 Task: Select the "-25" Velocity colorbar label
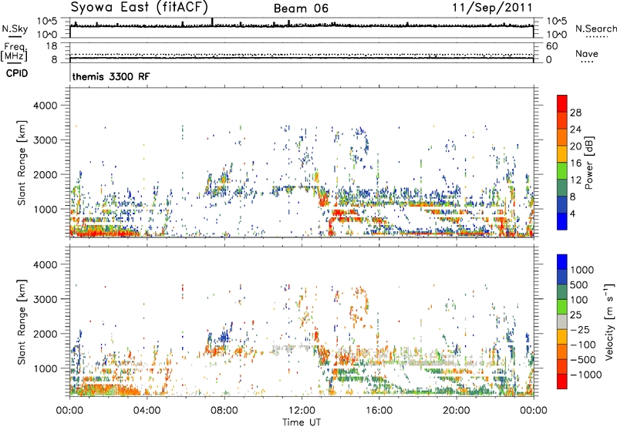(x=580, y=329)
